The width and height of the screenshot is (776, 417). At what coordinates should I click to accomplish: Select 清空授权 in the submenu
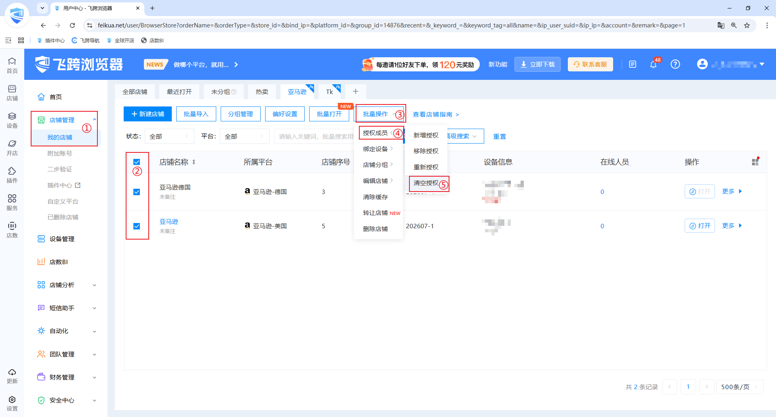(426, 183)
